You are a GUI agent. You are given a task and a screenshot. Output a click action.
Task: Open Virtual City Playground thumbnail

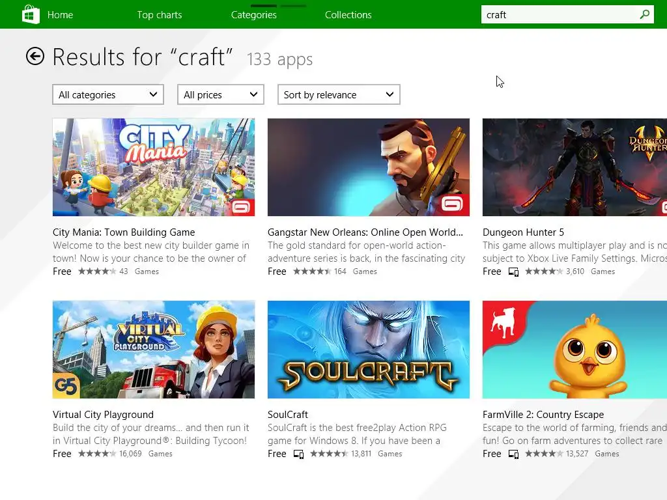pyautogui.click(x=154, y=350)
